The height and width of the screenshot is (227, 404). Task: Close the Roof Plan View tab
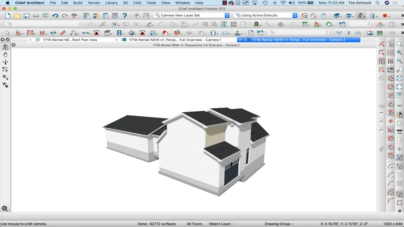pos(30,40)
